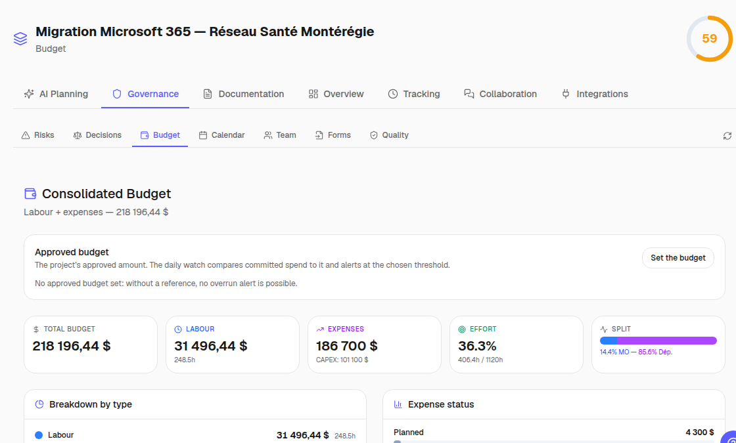Click the CAPEX: 101 100 $ text
The width and height of the screenshot is (736, 443).
coord(342,360)
